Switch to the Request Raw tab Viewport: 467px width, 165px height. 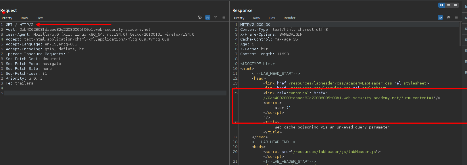tap(24, 18)
